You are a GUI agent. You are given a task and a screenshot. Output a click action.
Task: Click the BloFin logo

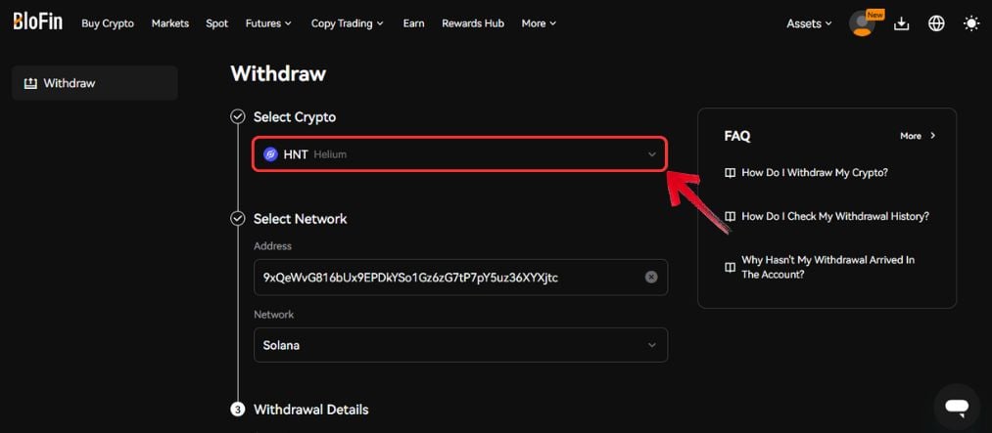[38, 22]
